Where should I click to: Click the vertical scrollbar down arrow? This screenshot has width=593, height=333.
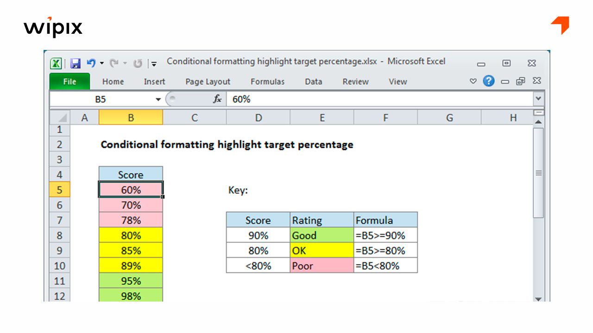(538, 298)
